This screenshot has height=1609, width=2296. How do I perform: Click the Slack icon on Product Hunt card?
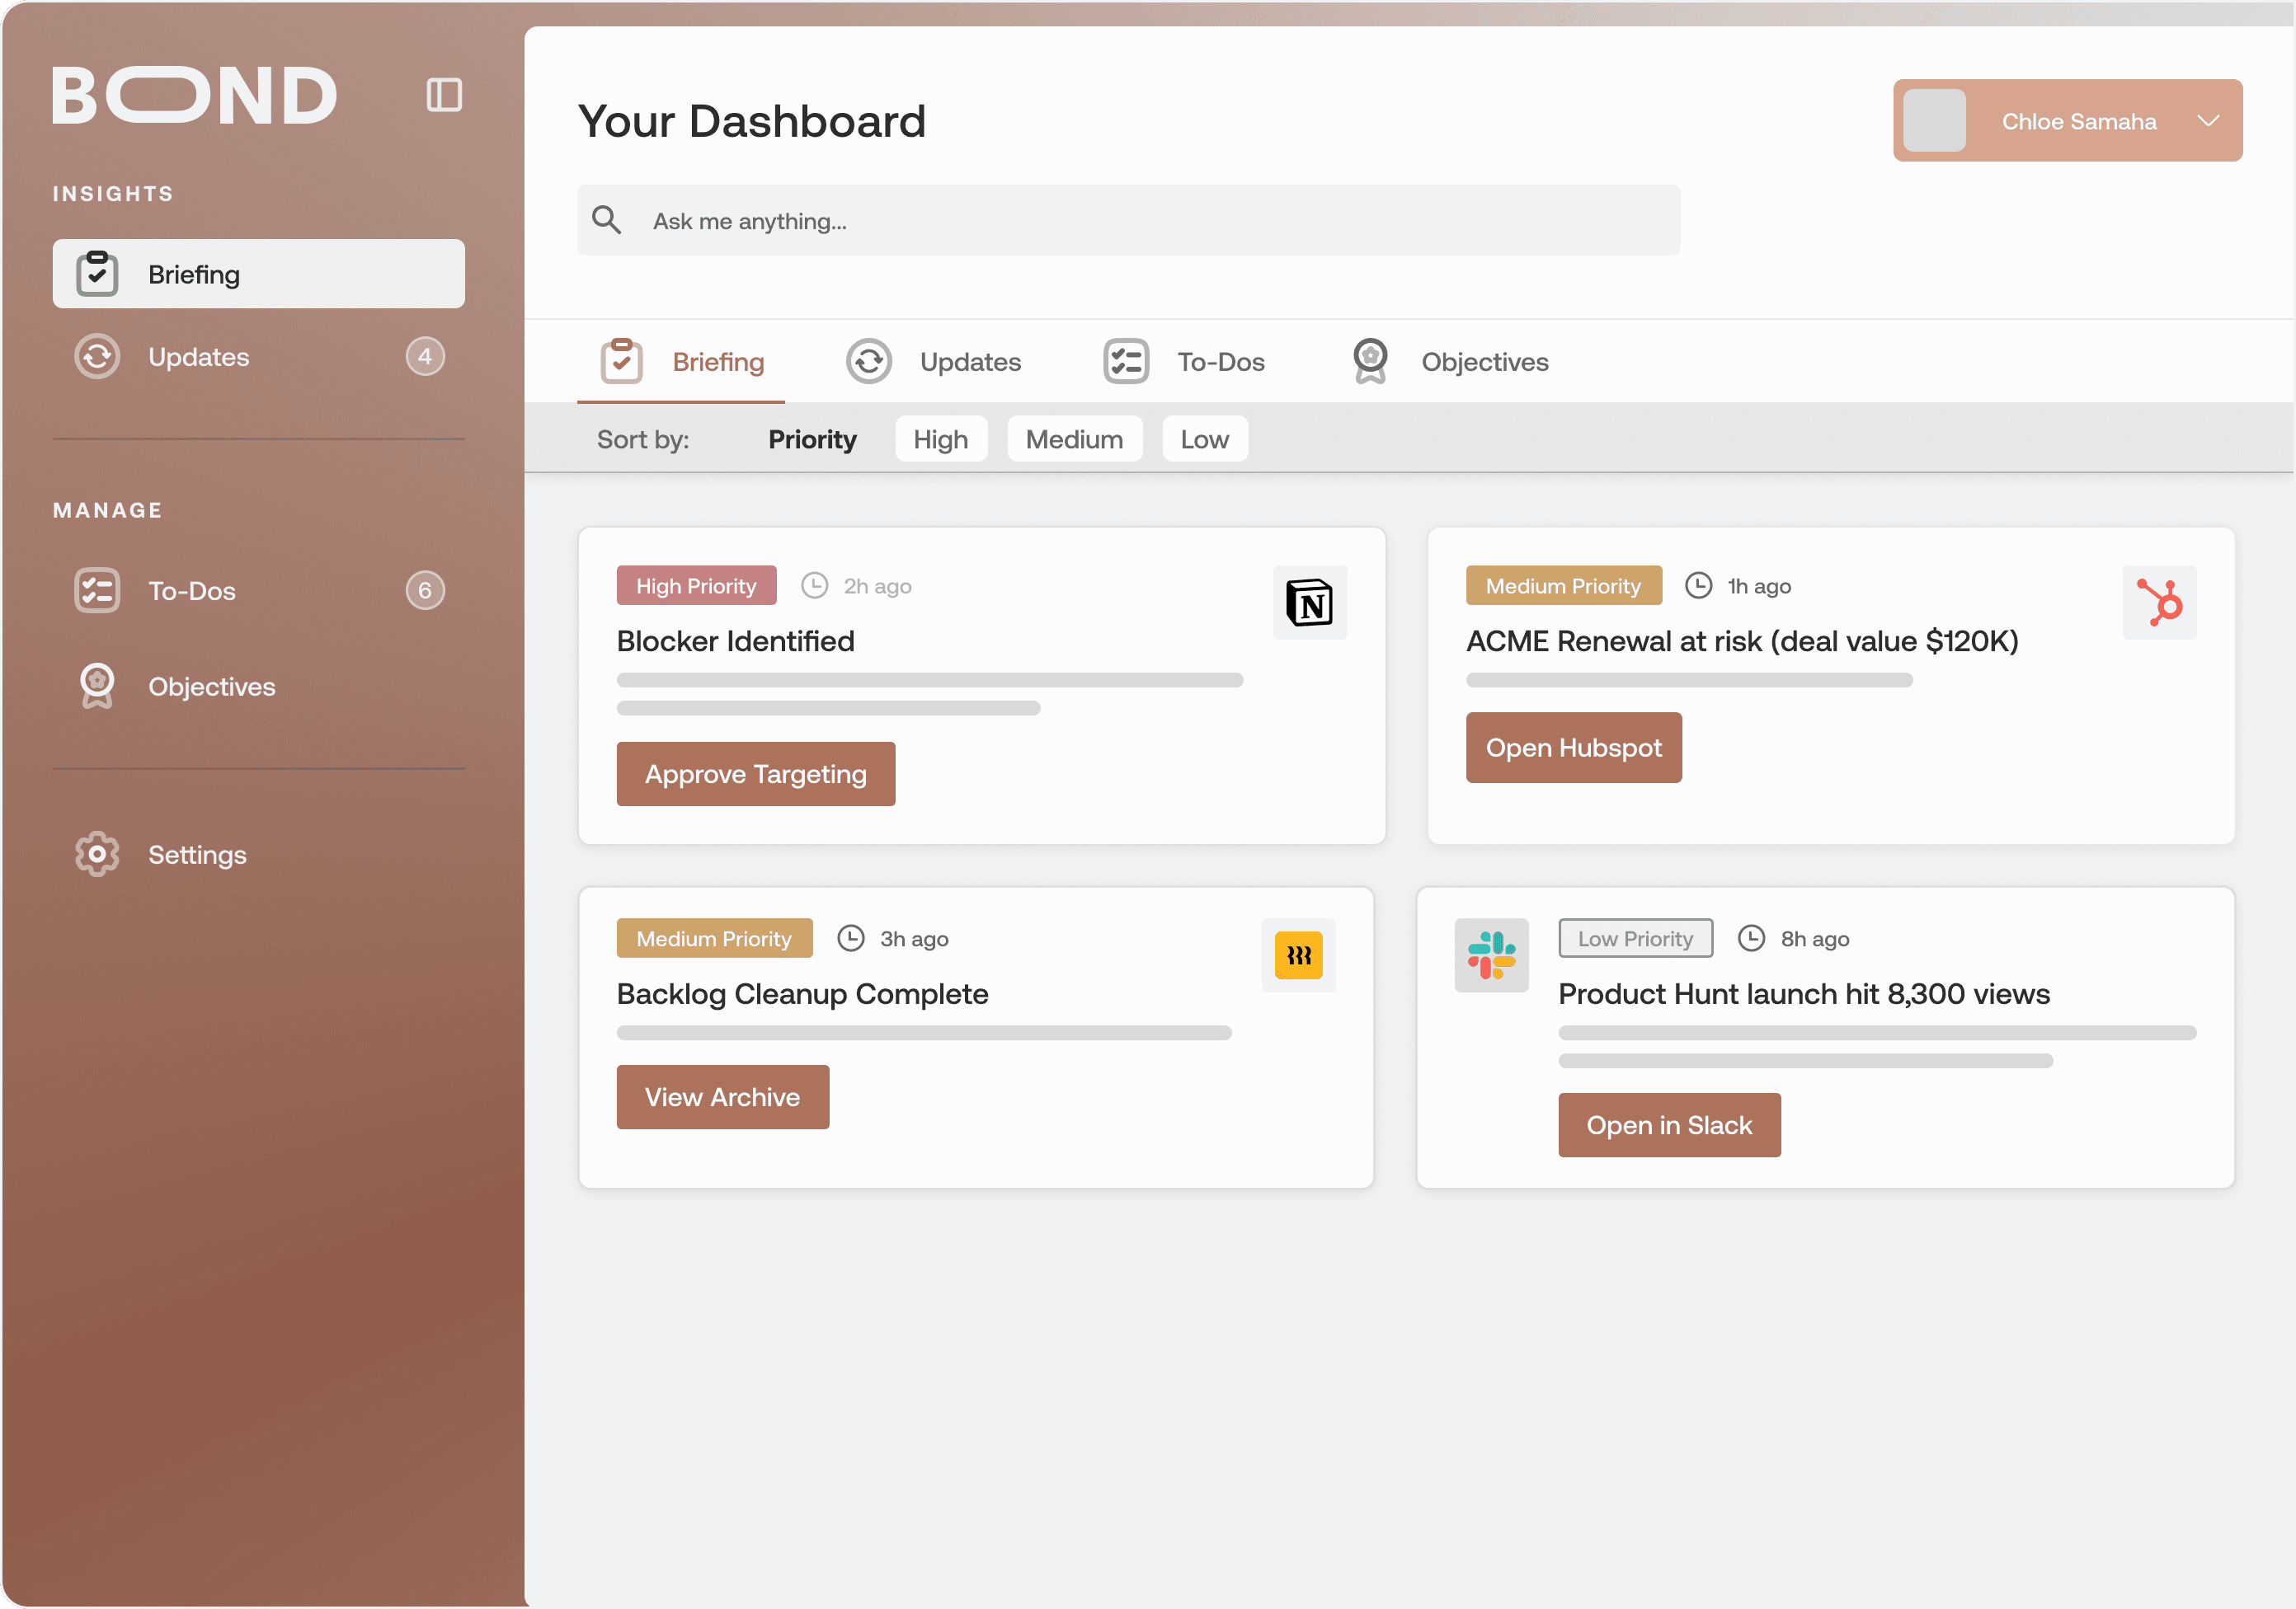[1490, 955]
